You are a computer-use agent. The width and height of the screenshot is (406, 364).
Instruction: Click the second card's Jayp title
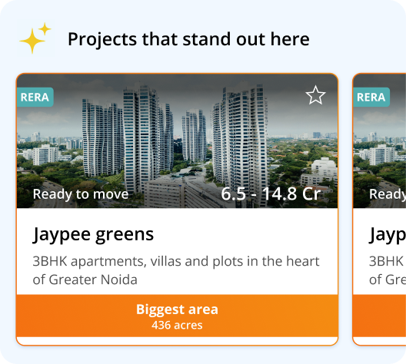point(388,234)
